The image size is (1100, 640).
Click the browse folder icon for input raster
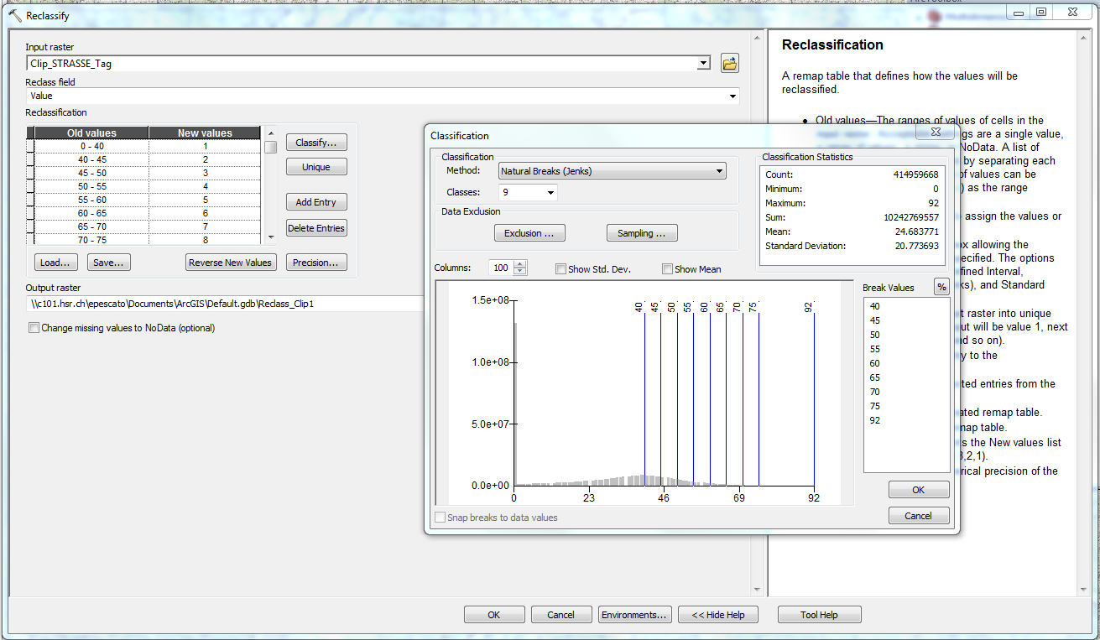pos(729,63)
